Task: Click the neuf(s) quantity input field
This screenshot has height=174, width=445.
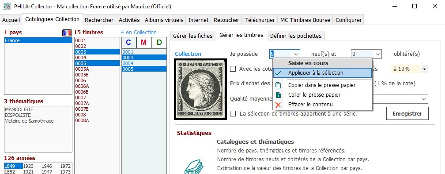Action: tap(281, 54)
